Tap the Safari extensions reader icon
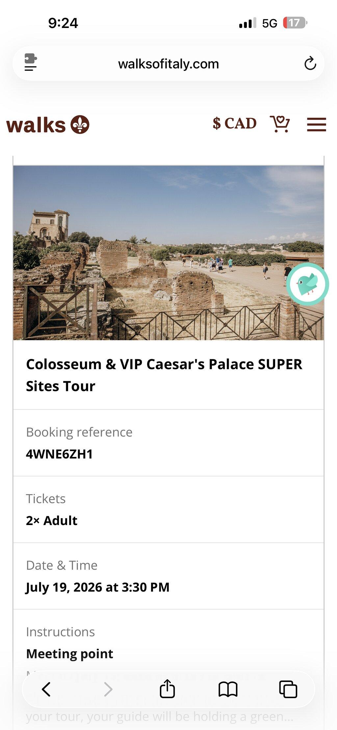The height and width of the screenshot is (730, 337). coord(31,62)
